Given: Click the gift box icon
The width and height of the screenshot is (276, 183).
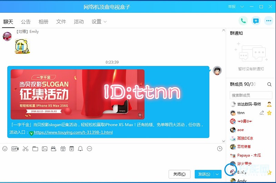Looking at the screenshot, I should click(63, 149).
